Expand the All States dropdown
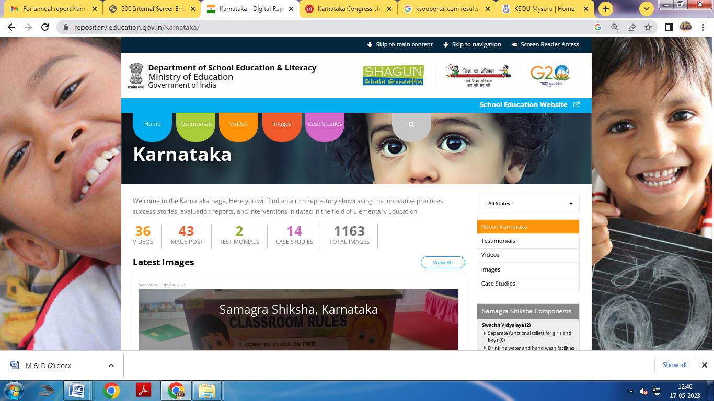This screenshot has width=714, height=401. (x=571, y=204)
